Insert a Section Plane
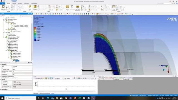The image size is (178, 100). (60, 8)
